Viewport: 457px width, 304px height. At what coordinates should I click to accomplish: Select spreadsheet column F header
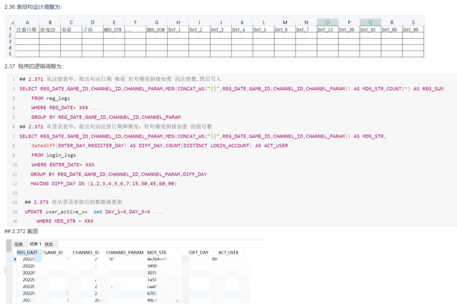(135, 22)
